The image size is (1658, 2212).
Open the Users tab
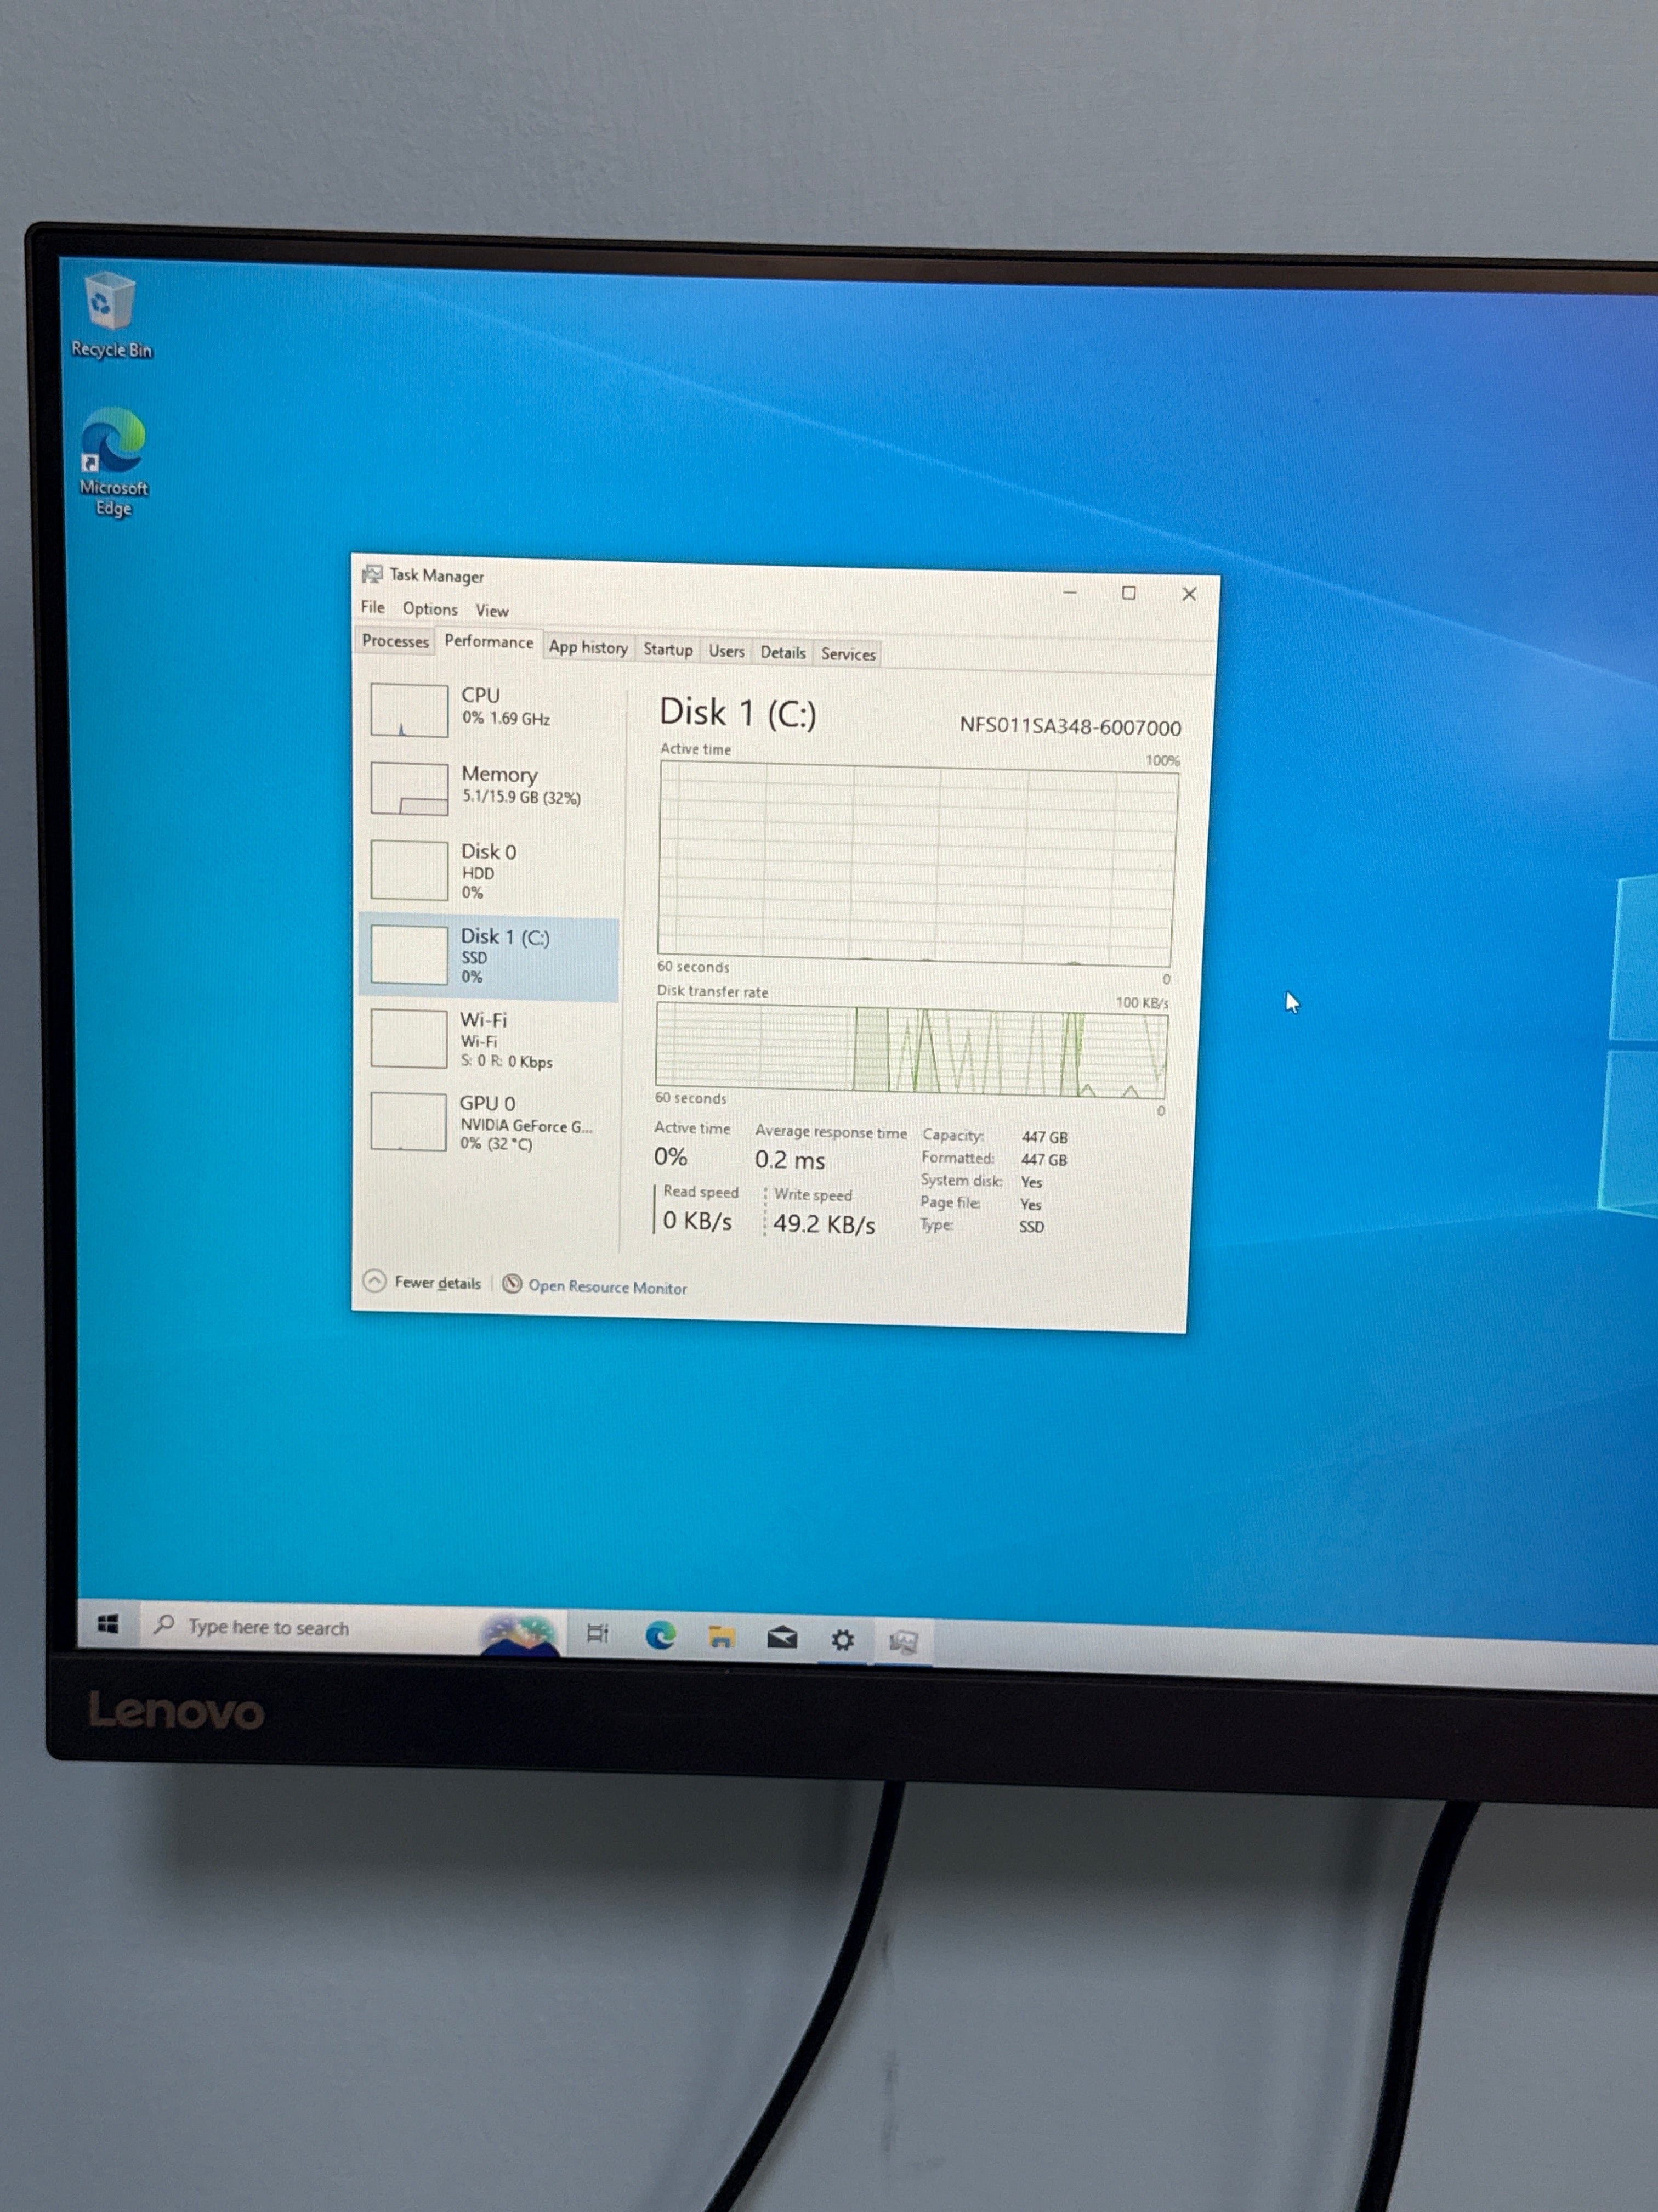pyautogui.click(x=726, y=651)
